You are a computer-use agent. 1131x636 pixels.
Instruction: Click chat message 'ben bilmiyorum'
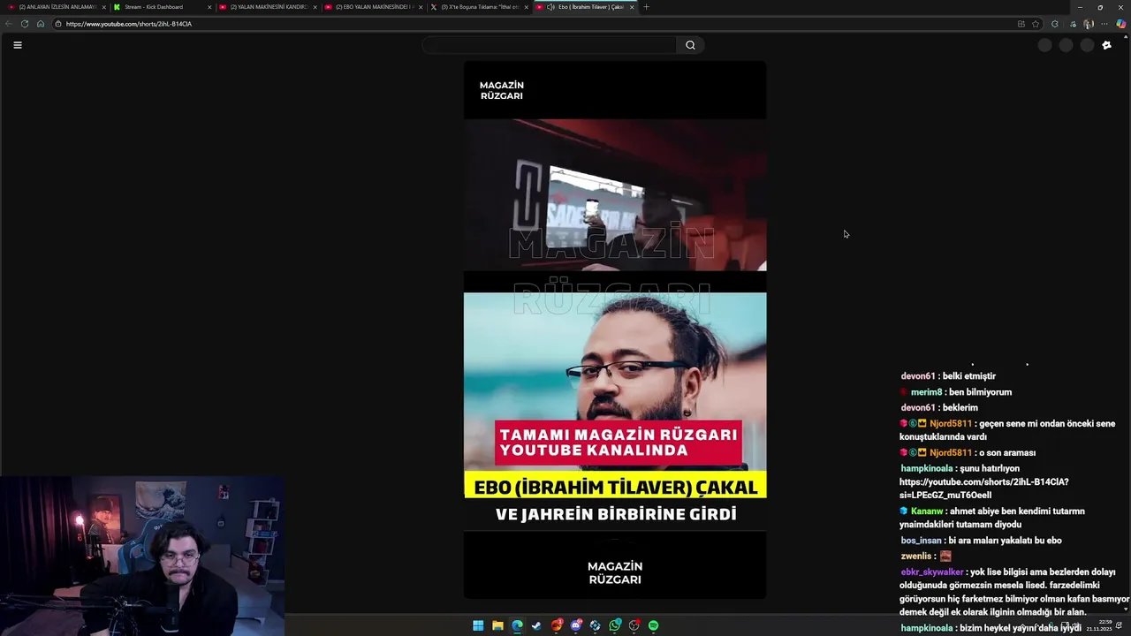pos(980,392)
